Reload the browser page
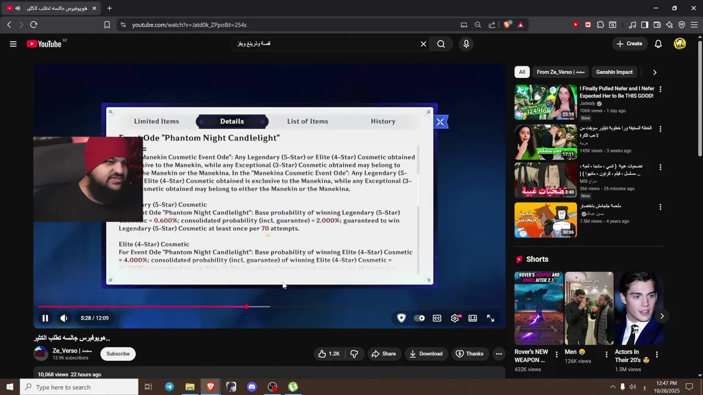The image size is (703, 395). pyautogui.click(x=34, y=25)
